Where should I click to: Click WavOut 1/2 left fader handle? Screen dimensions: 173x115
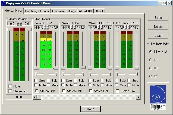click(x=37, y=68)
